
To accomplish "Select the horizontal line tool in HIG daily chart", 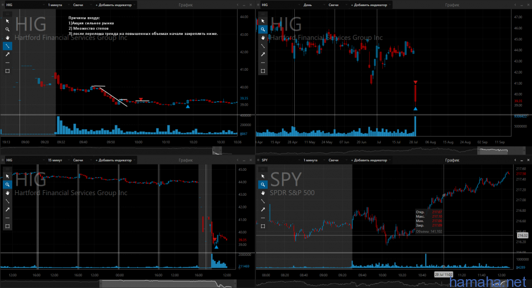I will pyautogui.click(x=263, y=62).
